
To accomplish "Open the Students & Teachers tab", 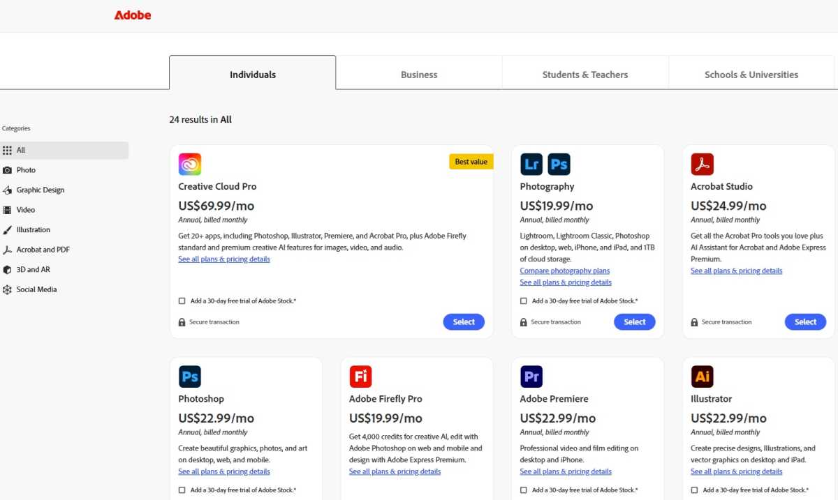I will coord(585,74).
